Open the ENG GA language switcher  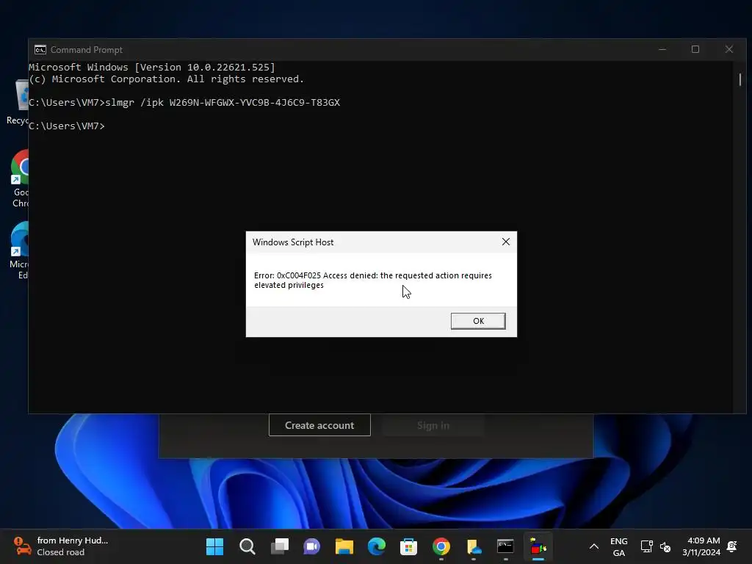pyautogui.click(x=618, y=546)
